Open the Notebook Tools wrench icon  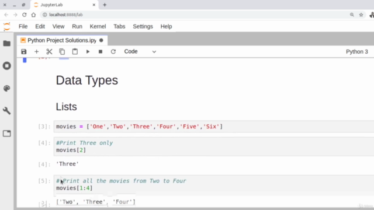click(6, 111)
